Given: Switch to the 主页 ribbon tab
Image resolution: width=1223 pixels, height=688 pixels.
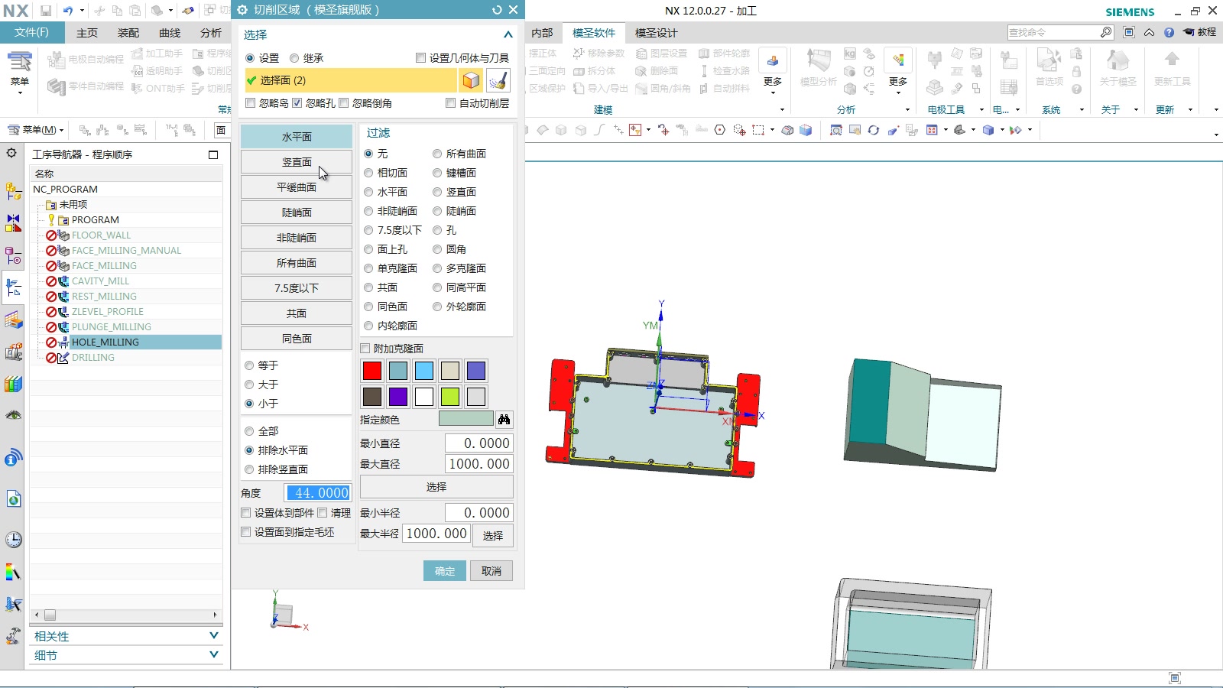Looking at the screenshot, I should pos(87,33).
